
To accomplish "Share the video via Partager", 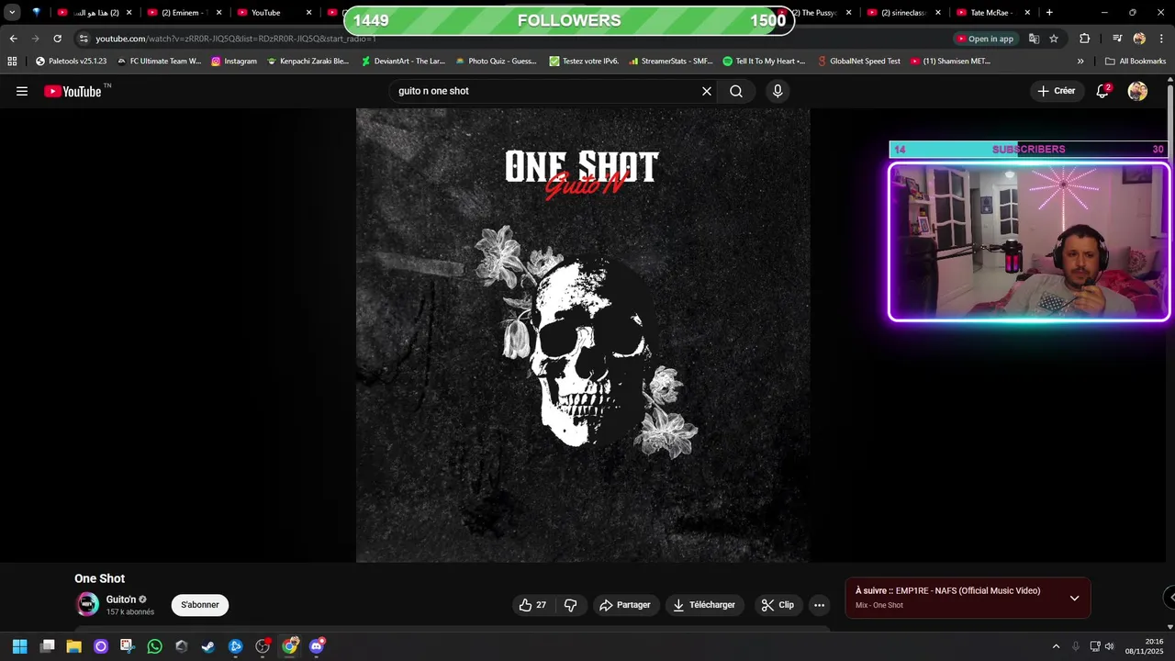I will [x=625, y=605].
